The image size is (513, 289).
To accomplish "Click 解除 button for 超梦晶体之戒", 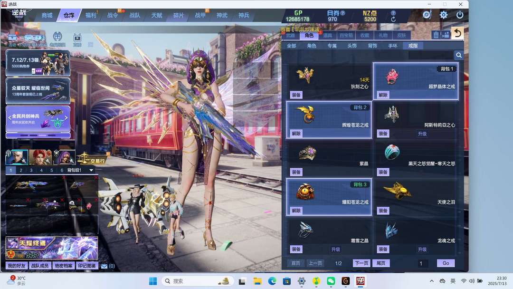I will coord(383,95).
